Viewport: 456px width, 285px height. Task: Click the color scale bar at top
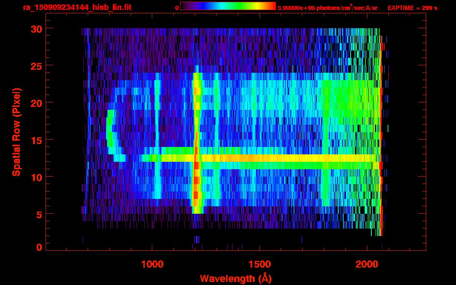tap(228, 6)
